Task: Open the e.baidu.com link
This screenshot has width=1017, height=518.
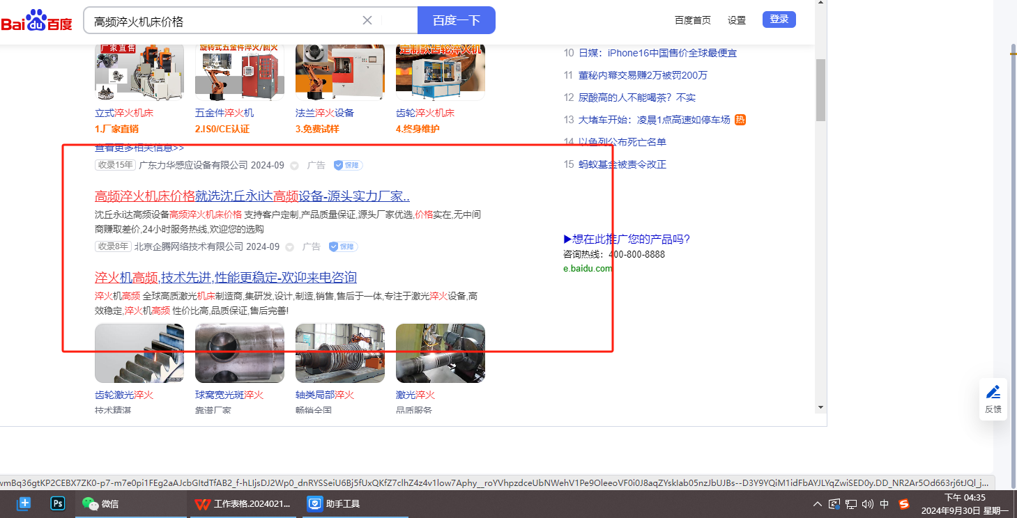Action: [588, 269]
